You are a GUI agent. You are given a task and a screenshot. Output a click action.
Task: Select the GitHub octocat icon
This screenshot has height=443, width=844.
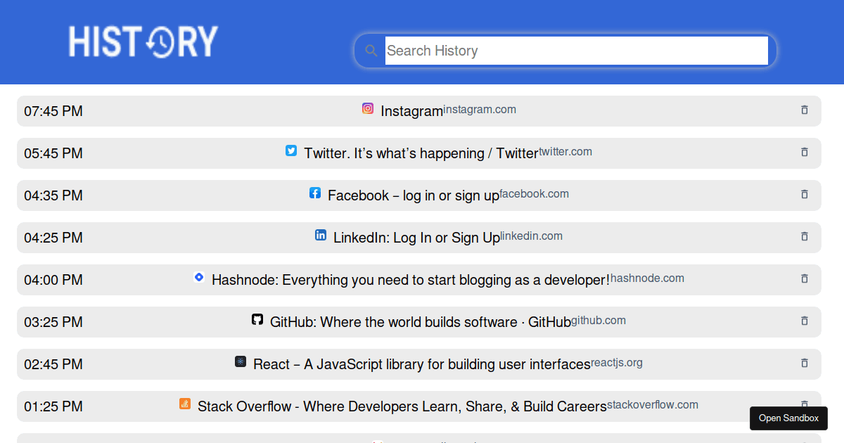[257, 319]
